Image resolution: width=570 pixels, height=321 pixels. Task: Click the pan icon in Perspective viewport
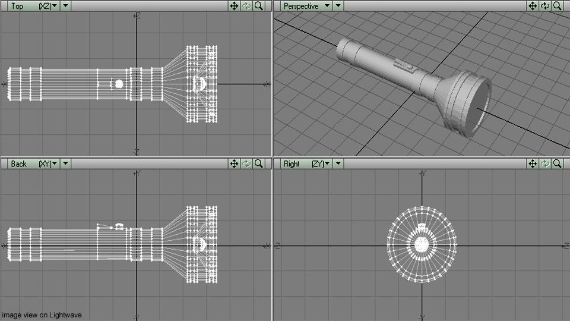point(533,6)
